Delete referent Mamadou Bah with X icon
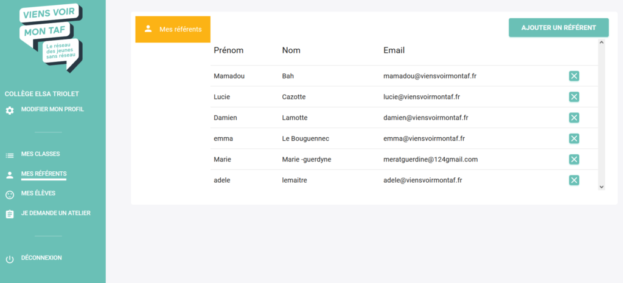The height and width of the screenshot is (283, 623). [x=574, y=76]
